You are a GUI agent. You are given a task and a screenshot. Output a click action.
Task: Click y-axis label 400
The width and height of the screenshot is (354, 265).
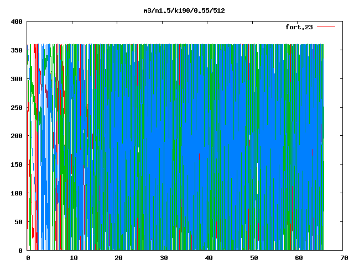pyautogui.click(x=17, y=22)
